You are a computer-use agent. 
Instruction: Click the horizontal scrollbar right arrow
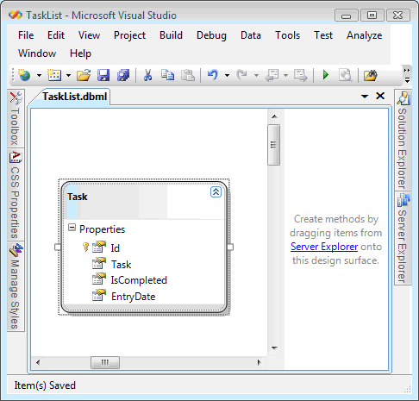[259, 362]
